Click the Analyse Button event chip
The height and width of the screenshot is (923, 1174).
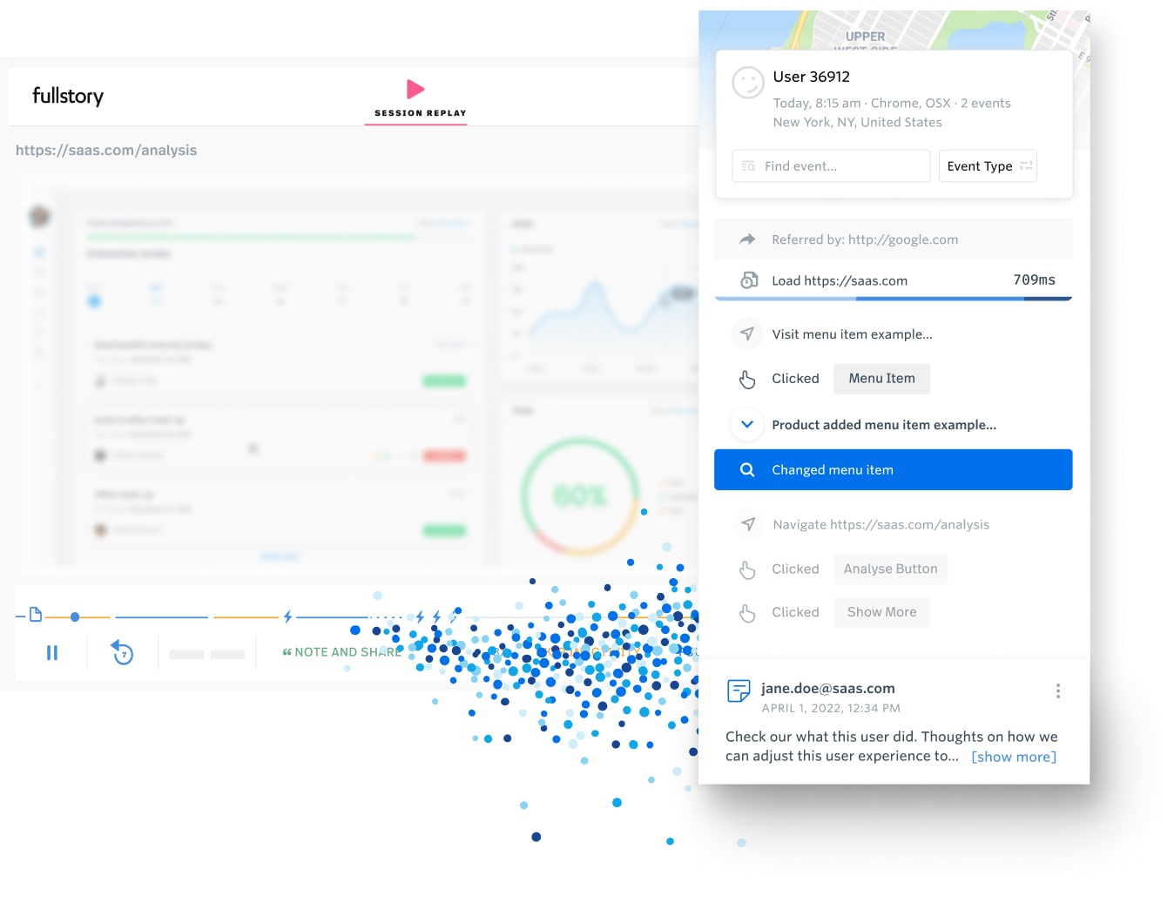(x=890, y=569)
